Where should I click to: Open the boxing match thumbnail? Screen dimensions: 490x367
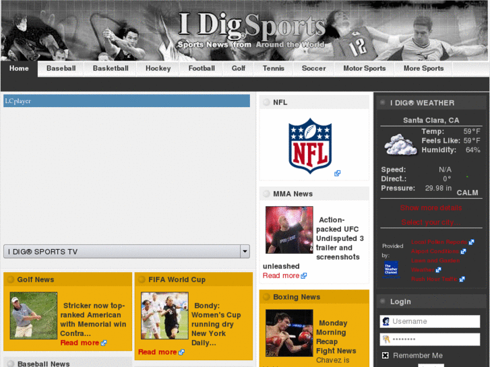coord(289,333)
